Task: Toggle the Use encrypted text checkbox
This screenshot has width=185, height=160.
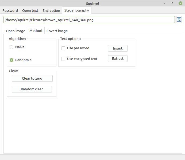Action: [64, 59]
